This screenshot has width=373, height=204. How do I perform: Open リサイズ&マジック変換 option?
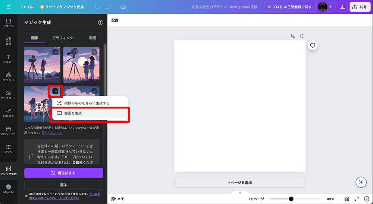coord(62,7)
